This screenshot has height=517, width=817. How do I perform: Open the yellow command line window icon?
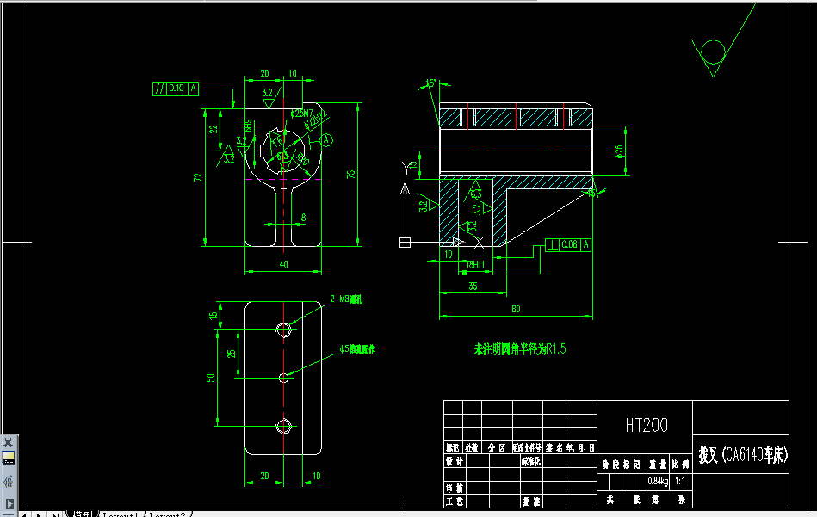tap(9, 459)
